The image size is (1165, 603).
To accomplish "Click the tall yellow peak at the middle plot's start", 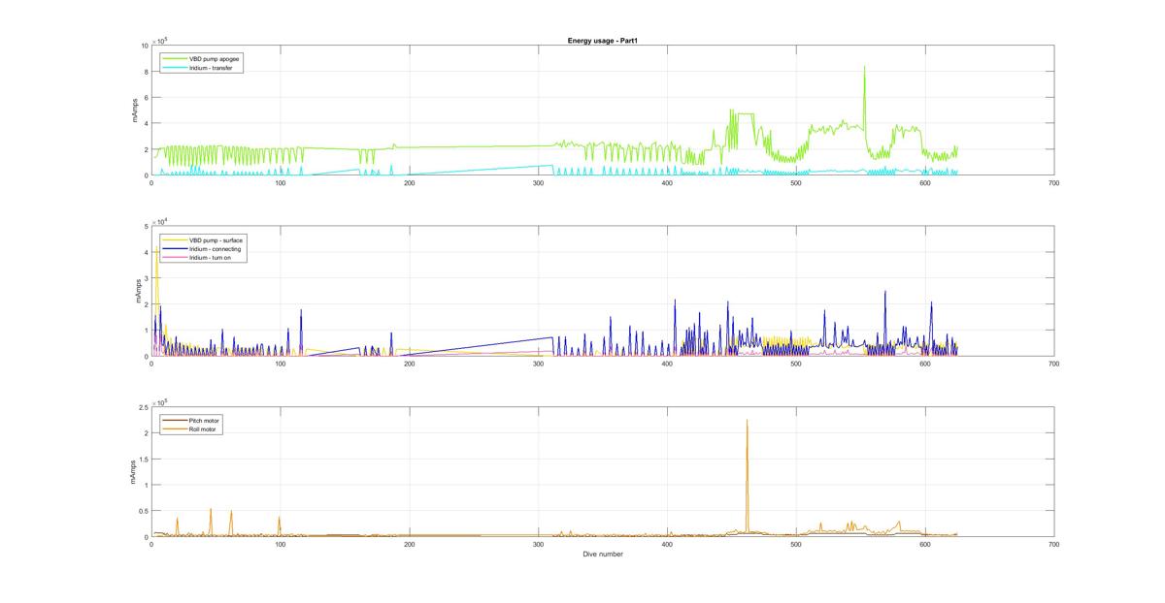I will tap(156, 249).
